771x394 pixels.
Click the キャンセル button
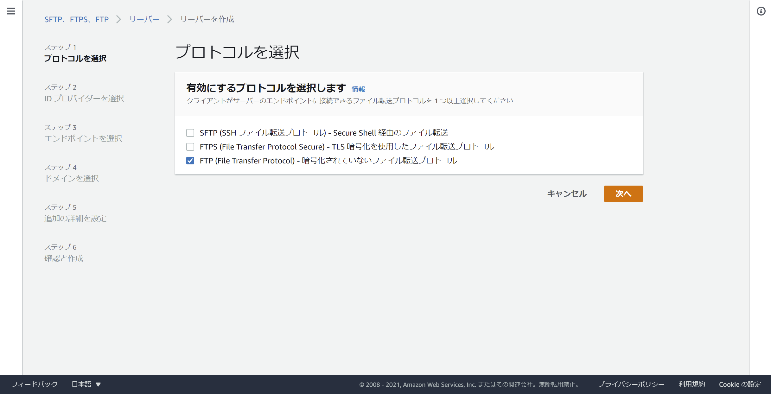point(566,194)
